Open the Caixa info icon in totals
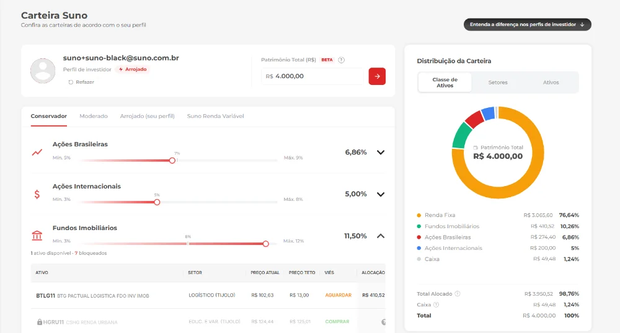Viewport: 620px width, 333px height. [x=436, y=305]
